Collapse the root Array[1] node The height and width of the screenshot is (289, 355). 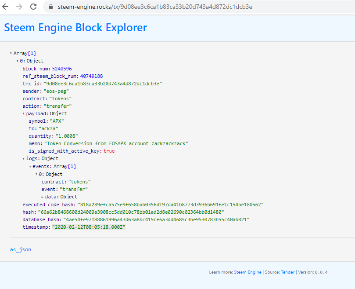coord(11,53)
